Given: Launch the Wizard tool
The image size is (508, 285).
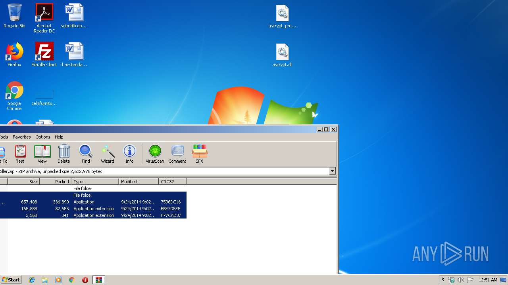Looking at the screenshot, I should [x=108, y=154].
